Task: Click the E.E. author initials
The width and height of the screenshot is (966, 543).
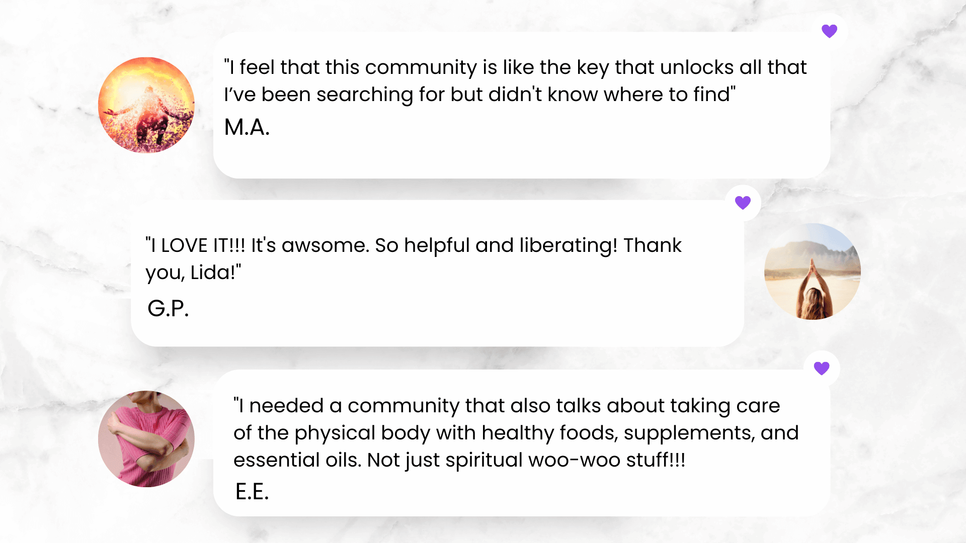Action: tap(252, 491)
